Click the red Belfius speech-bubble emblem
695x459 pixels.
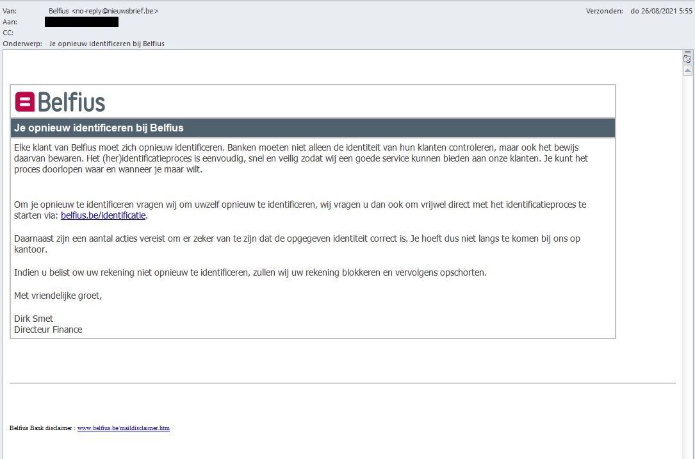click(24, 101)
